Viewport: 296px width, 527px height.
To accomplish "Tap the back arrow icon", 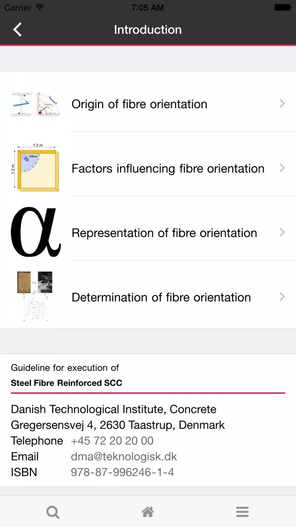I will tap(18, 30).
